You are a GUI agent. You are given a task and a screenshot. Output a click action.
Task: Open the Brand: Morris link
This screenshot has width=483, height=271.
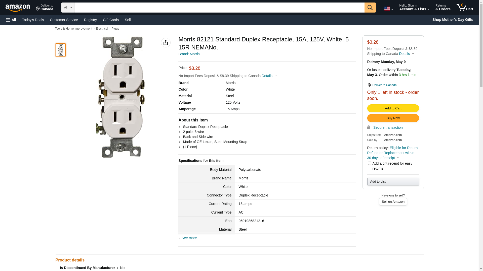point(189,54)
